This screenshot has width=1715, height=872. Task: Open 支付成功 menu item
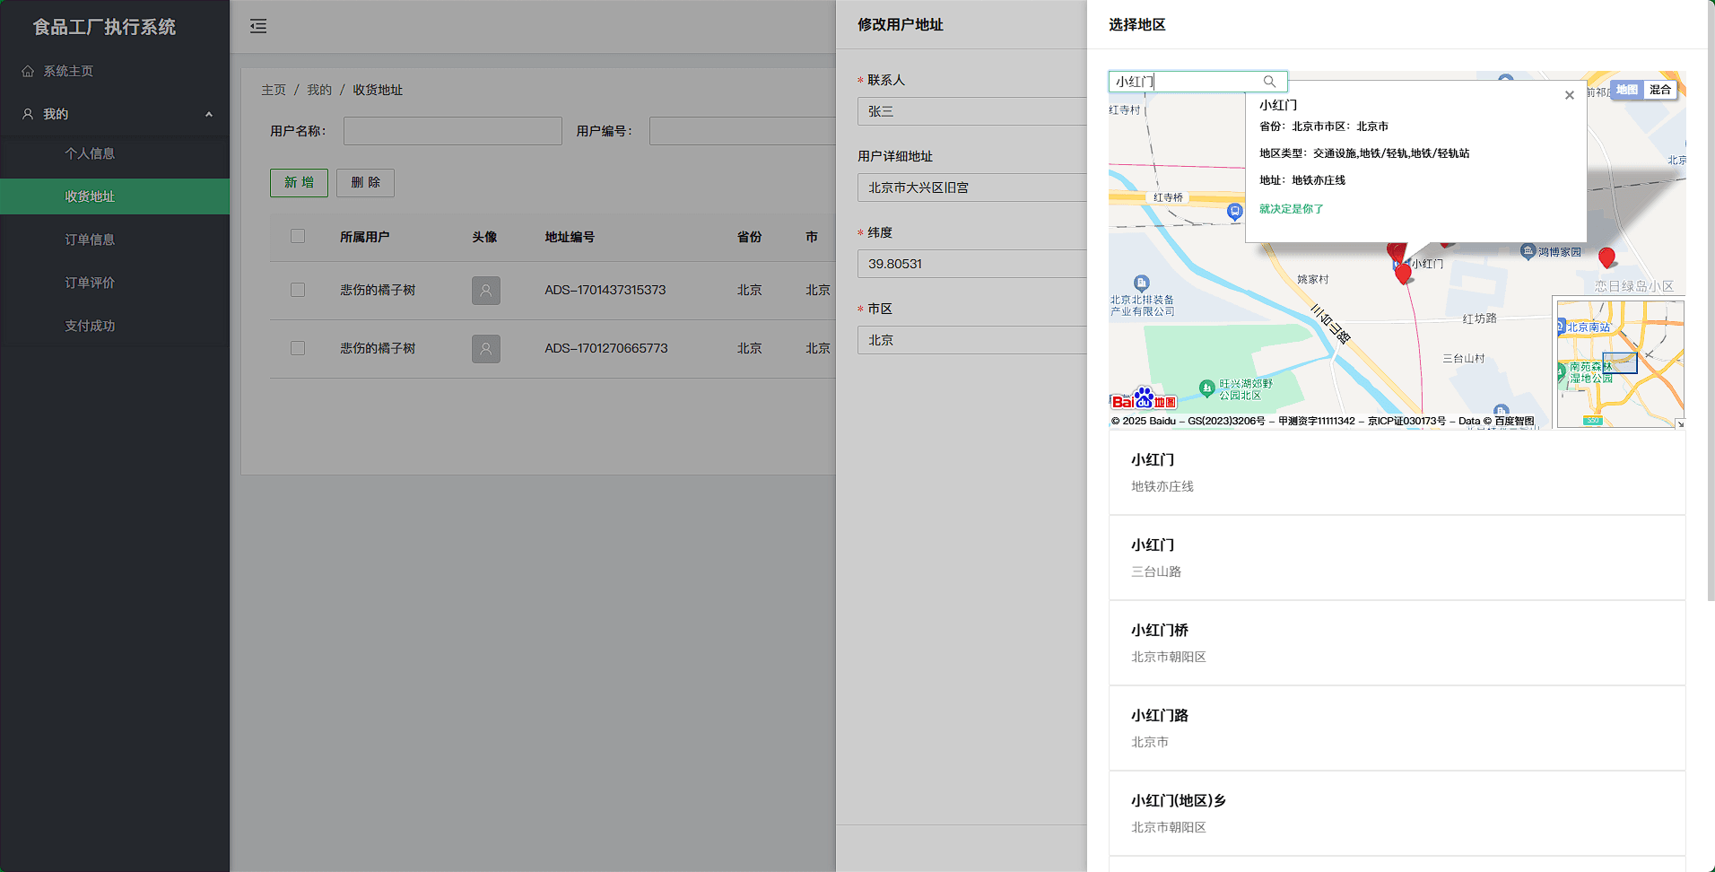pyautogui.click(x=115, y=326)
